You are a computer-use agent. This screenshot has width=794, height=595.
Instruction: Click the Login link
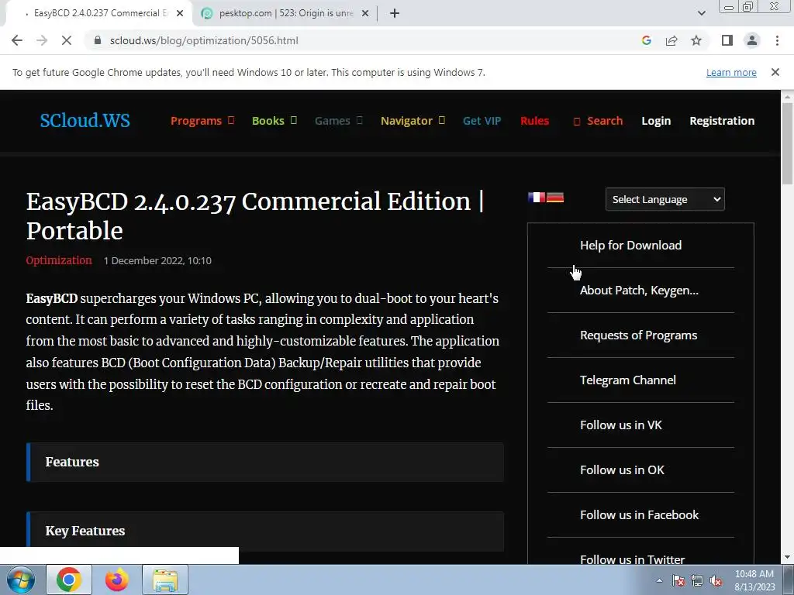point(656,120)
